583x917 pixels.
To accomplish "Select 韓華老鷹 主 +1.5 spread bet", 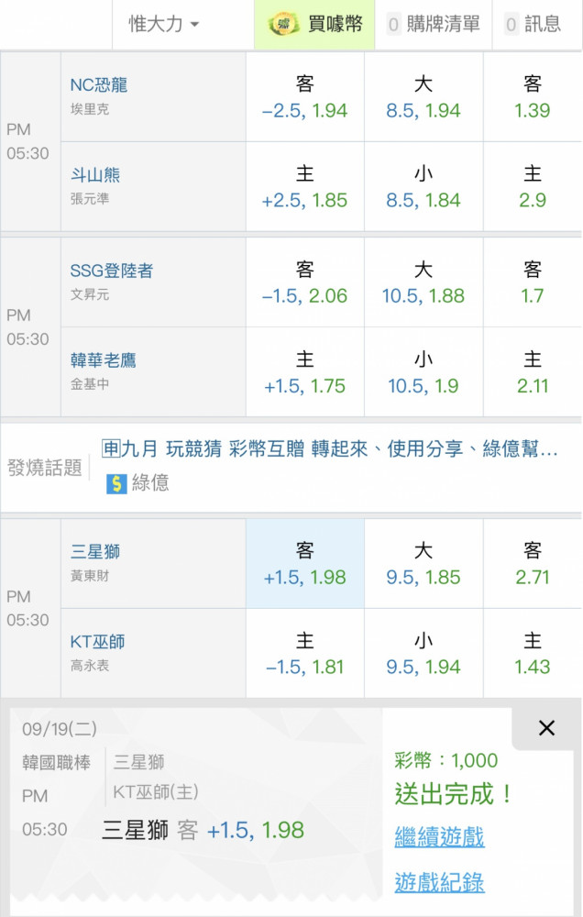I will pyautogui.click(x=304, y=372).
